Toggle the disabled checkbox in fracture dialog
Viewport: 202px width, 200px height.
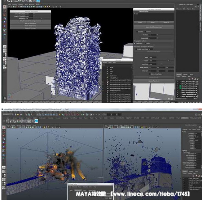(137, 32)
